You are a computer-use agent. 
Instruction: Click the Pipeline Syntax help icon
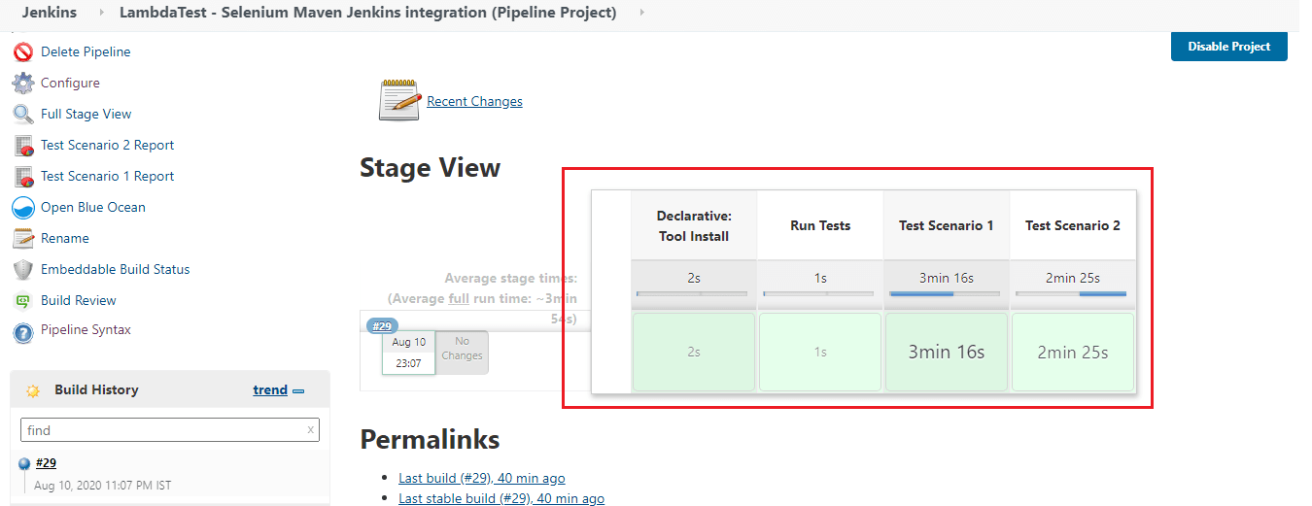coord(23,333)
